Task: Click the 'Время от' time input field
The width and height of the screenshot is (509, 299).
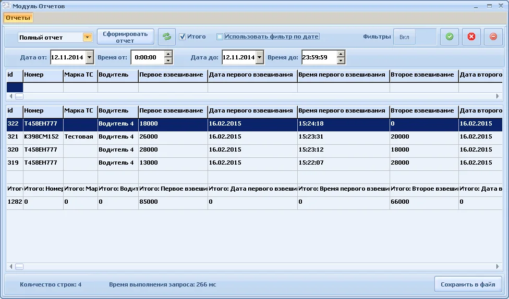Action: [147, 57]
